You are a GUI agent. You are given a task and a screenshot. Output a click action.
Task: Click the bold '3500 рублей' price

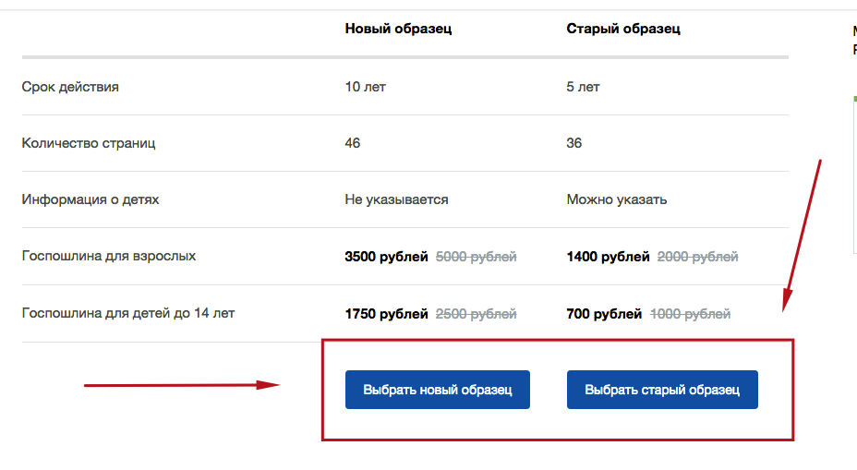(386, 257)
